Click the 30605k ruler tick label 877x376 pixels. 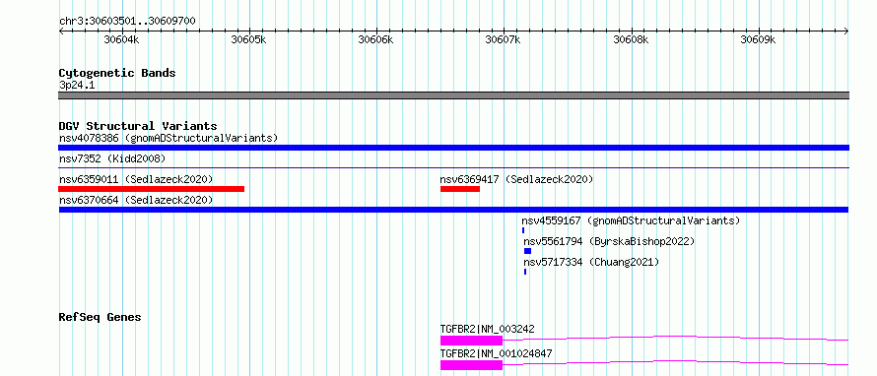tap(249, 39)
